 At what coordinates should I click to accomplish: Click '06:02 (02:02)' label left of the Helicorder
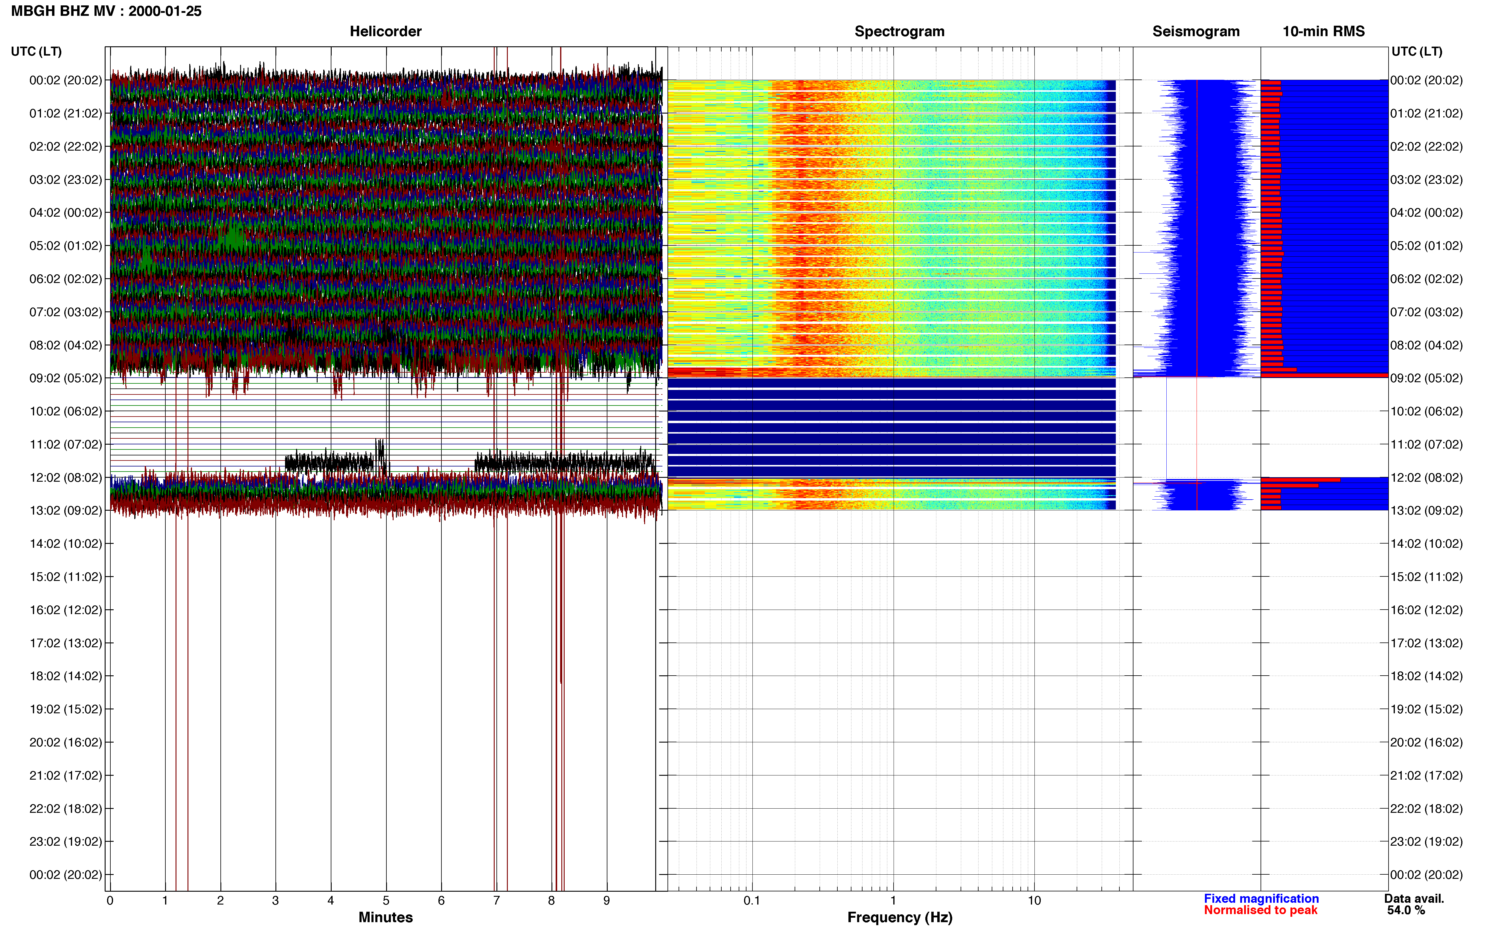click(65, 279)
